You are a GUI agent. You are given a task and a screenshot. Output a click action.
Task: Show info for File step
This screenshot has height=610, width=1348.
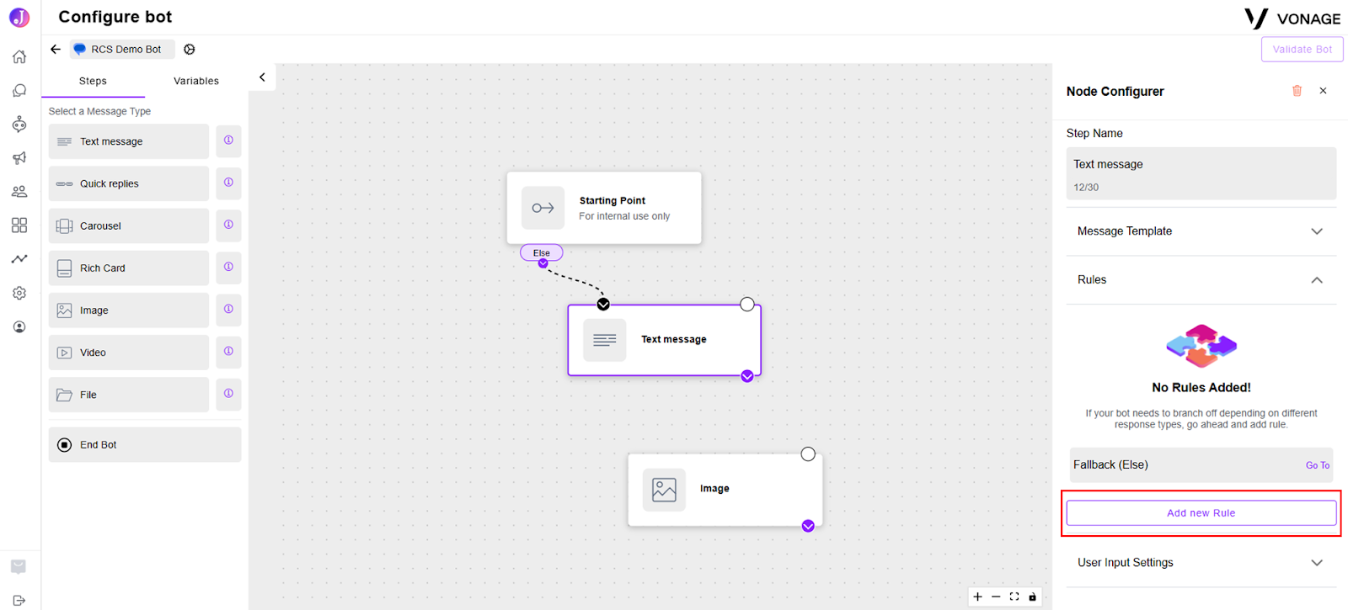click(228, 393)
